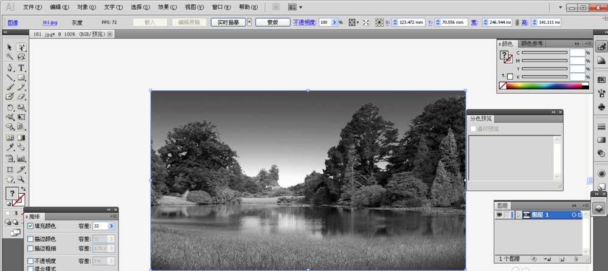Switch to the 颜色参考 tab

531,44
